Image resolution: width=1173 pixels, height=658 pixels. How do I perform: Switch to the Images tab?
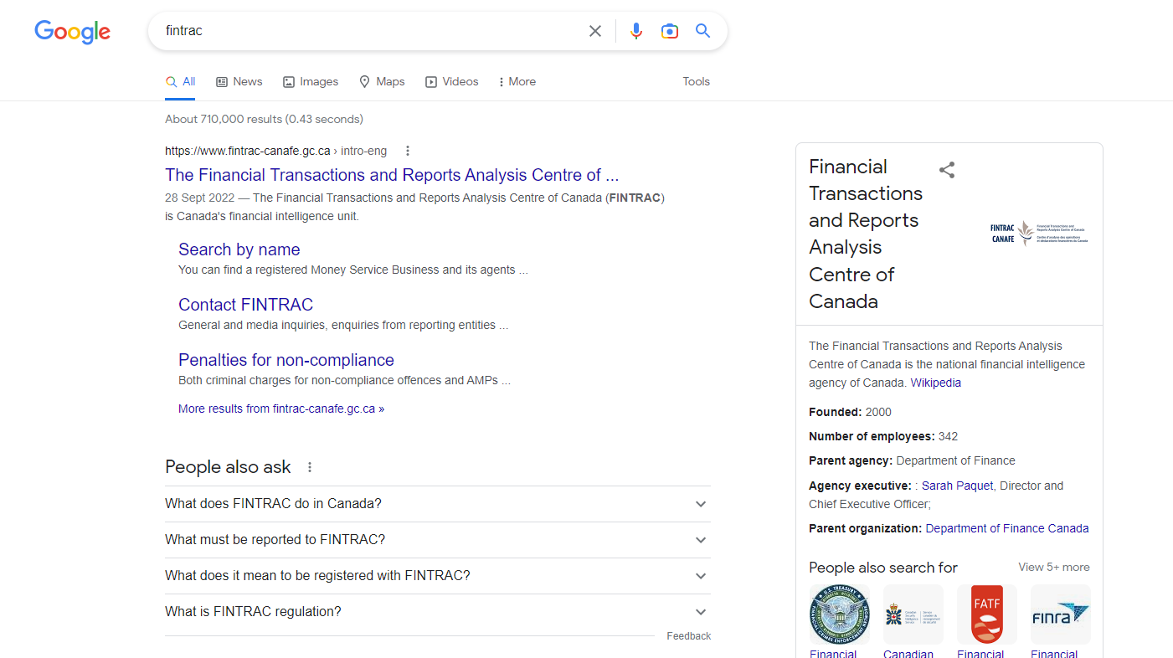311,82
